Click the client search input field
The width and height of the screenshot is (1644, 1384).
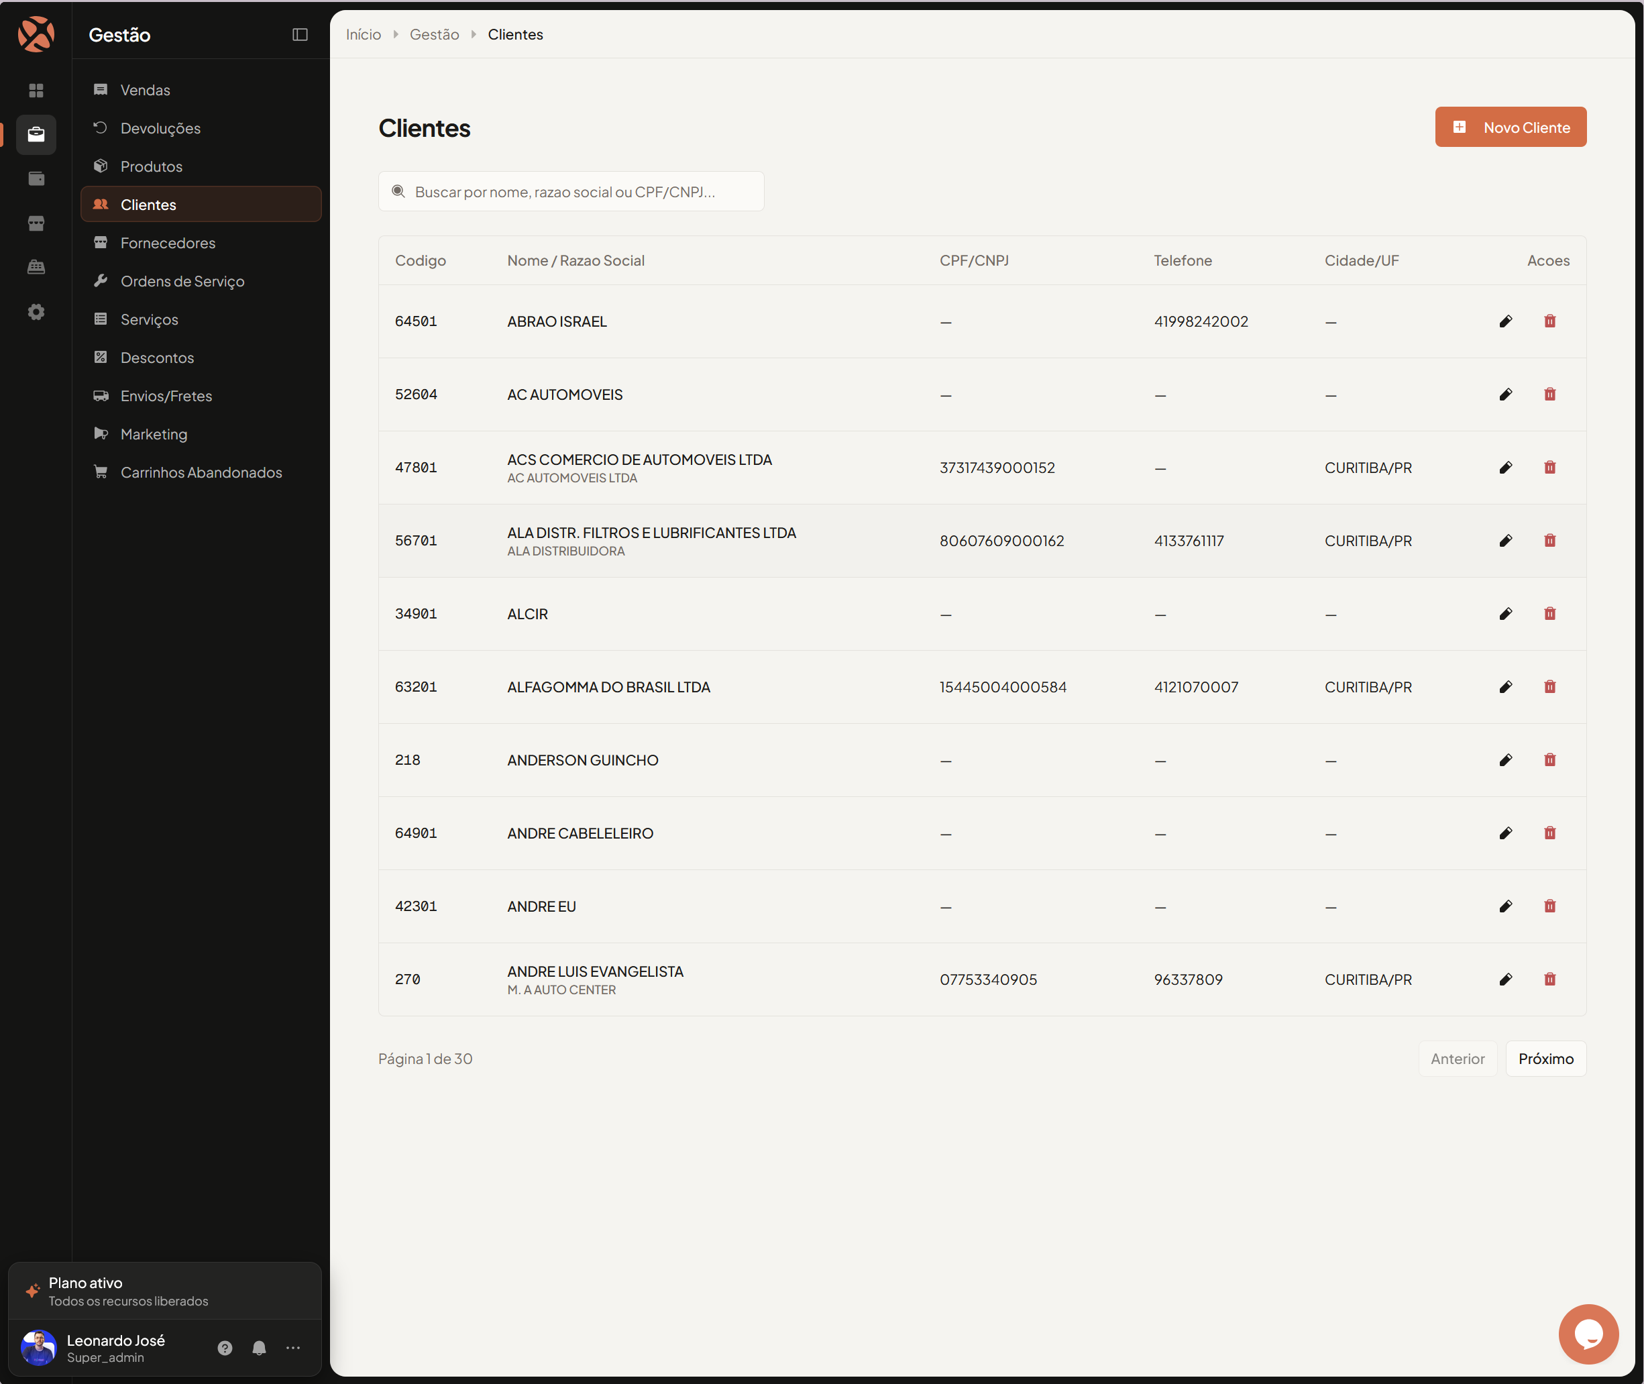point(571,191)
